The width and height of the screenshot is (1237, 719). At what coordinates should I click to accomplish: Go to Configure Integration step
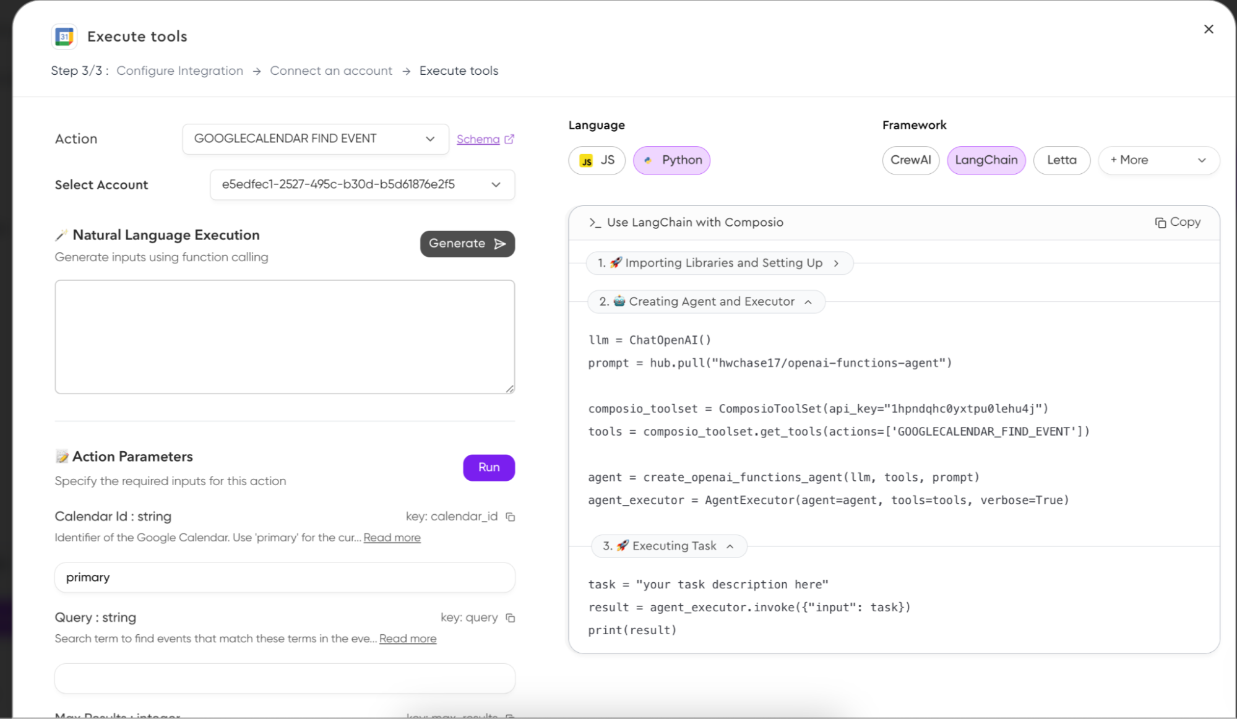[x=179, y=71]
